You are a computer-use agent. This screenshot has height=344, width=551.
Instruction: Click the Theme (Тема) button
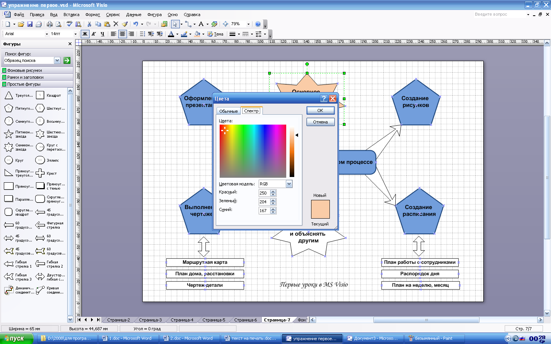click(215, 34)
